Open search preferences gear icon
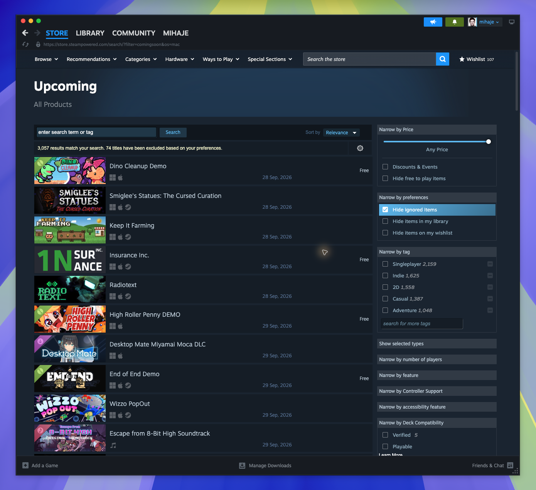The height and width of the screenshot is (490, 536). click(x=360, y=148)
